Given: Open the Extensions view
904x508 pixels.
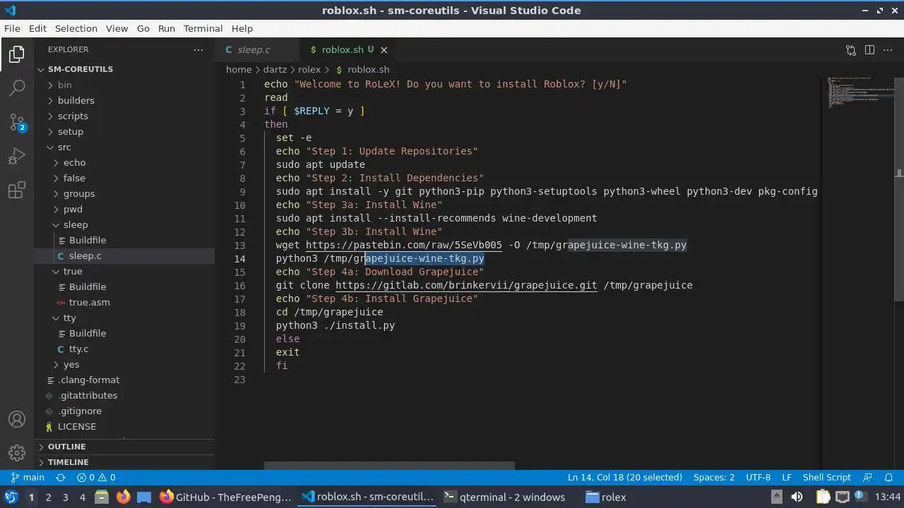Looking at the screenshot, I should [17, 190].
